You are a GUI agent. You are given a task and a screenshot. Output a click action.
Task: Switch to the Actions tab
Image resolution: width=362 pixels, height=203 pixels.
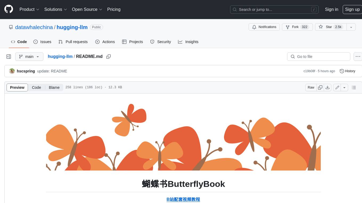click(x=105, y=42)
